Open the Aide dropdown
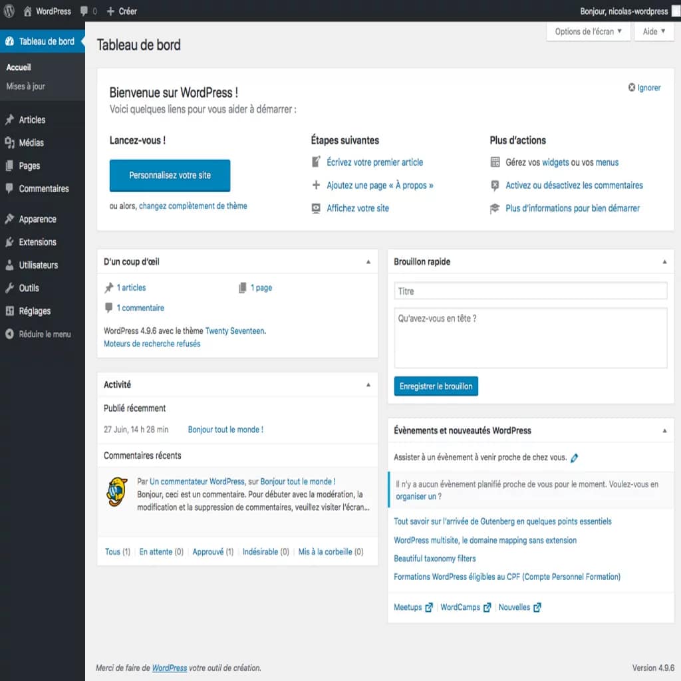 click(x=653, y=31)
